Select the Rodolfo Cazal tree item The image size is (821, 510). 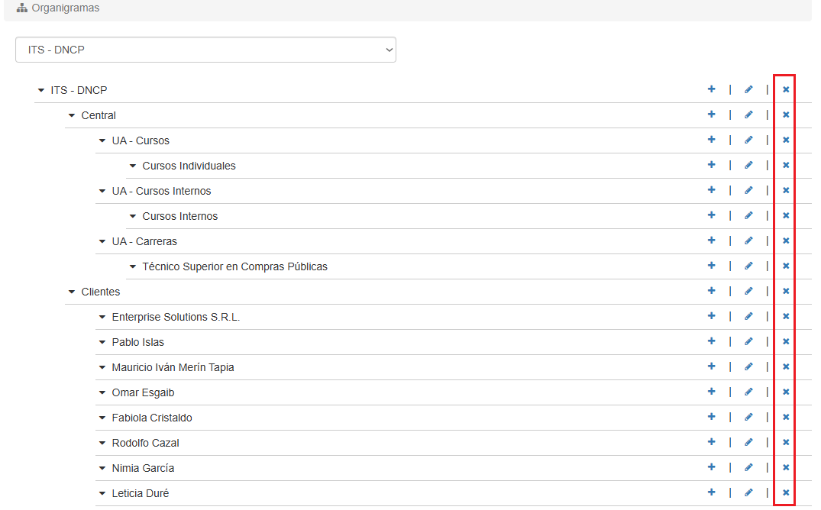click(x=145, y=443)
